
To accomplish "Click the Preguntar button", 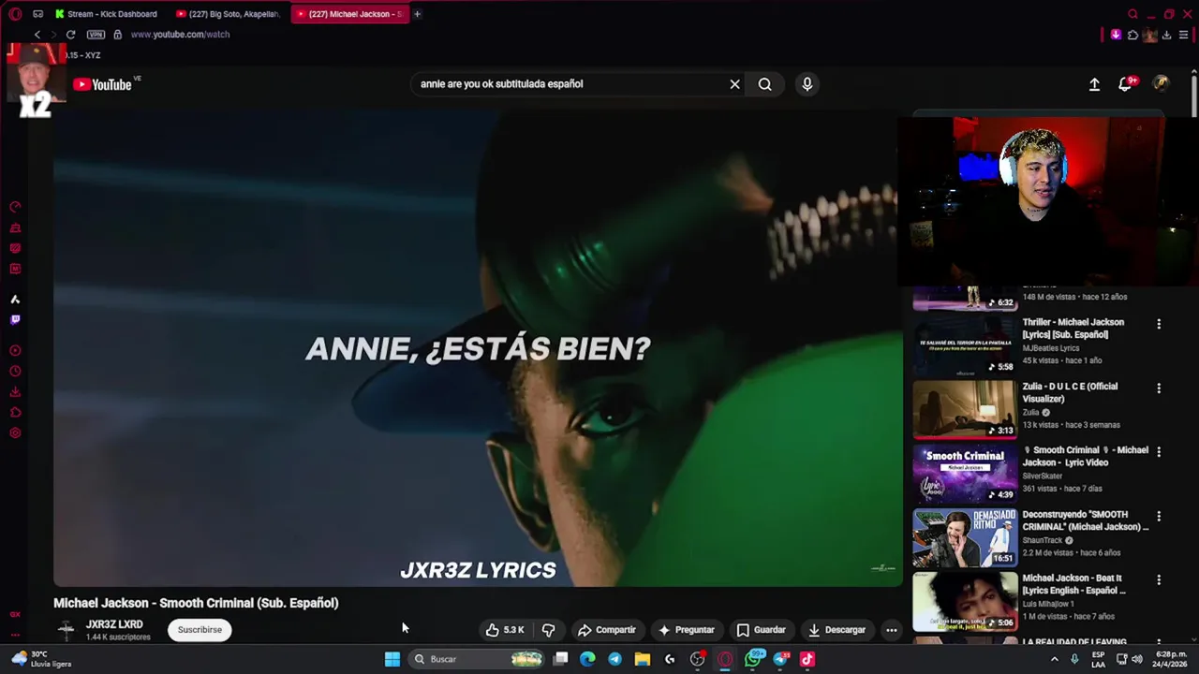I will [x=686, y=630].
